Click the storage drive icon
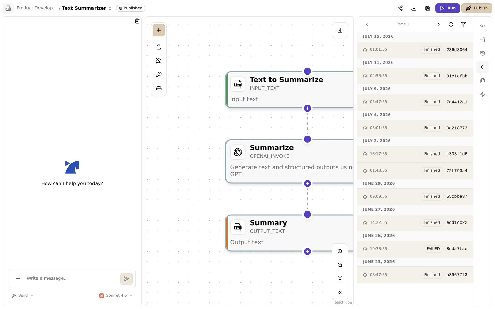 click(159, 88)
